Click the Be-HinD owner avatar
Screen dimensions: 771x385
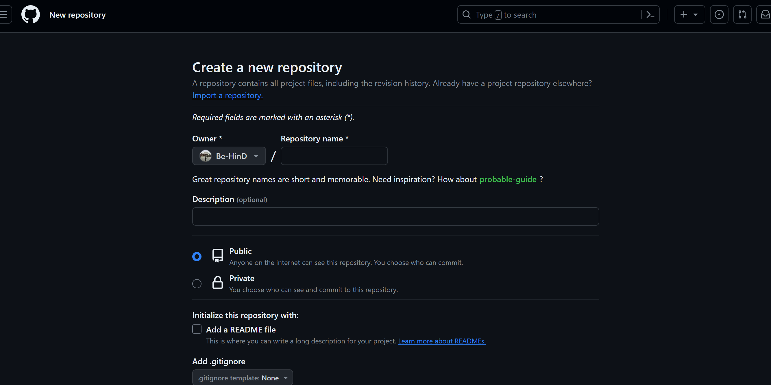click(x=206, y=156)
